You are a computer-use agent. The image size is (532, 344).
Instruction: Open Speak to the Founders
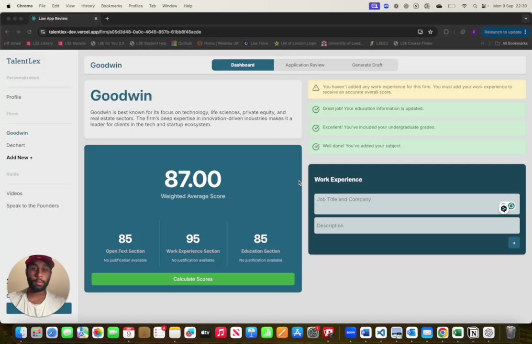click(x=33, y=206)
